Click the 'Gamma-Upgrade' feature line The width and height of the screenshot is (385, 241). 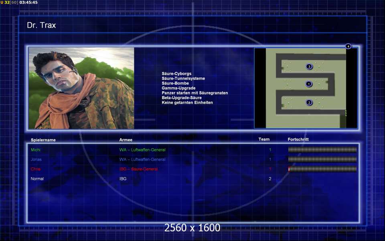[178, 88]
